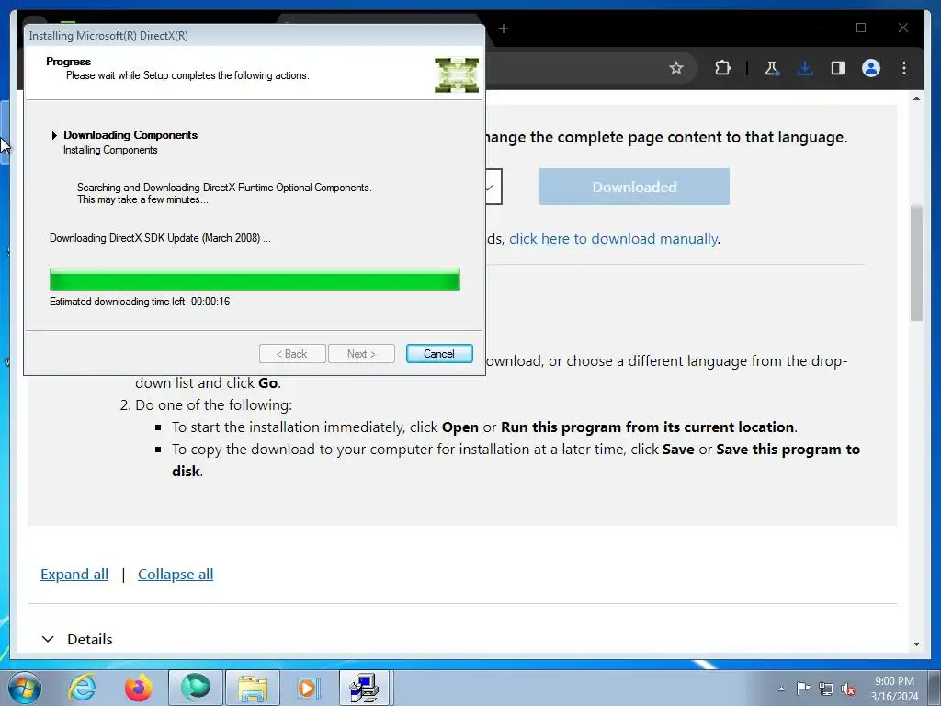Click the page scroll down arrow
Image resolution: width=941 pixels, height=706 pixels.
(x=916, y=644)
